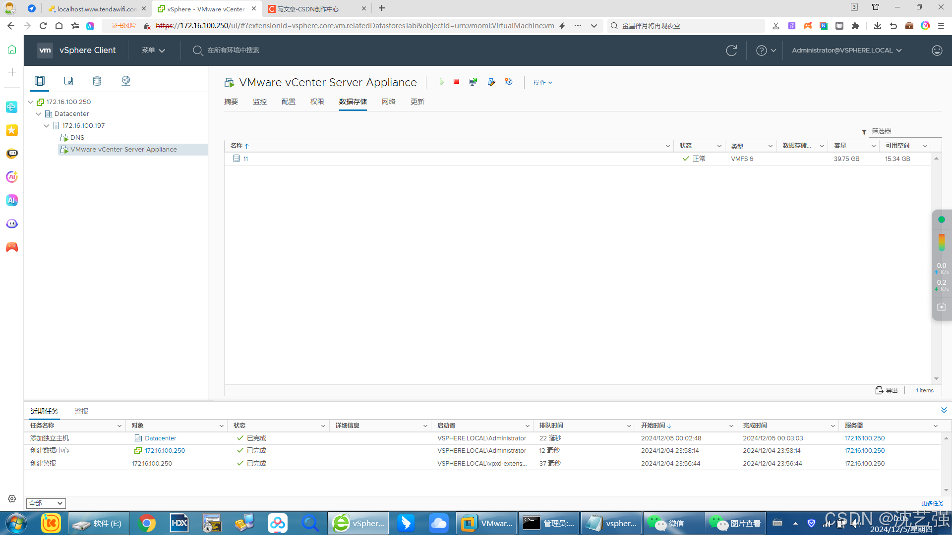Export the datastore list

[x=887, y=390]
